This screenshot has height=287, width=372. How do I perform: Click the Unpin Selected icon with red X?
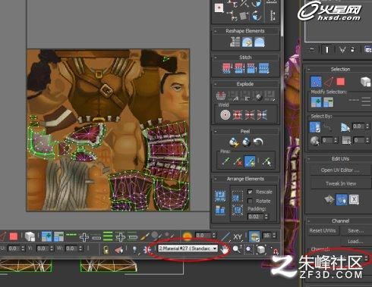pos(238,161)
